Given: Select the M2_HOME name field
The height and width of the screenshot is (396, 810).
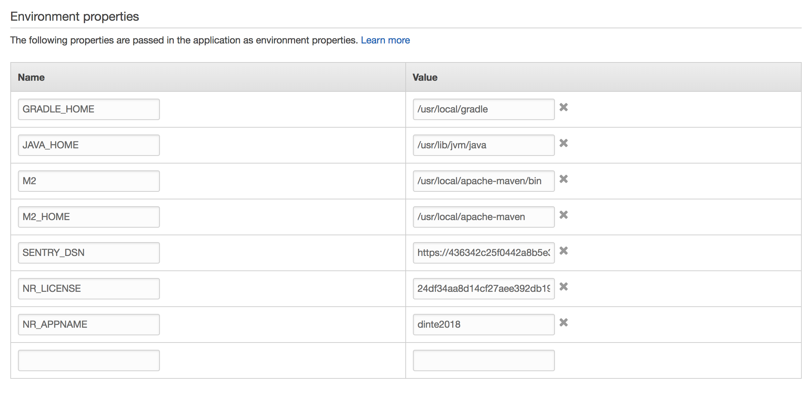Looking at the screenshot, I should pyautogui.click(x=89, y=217).
